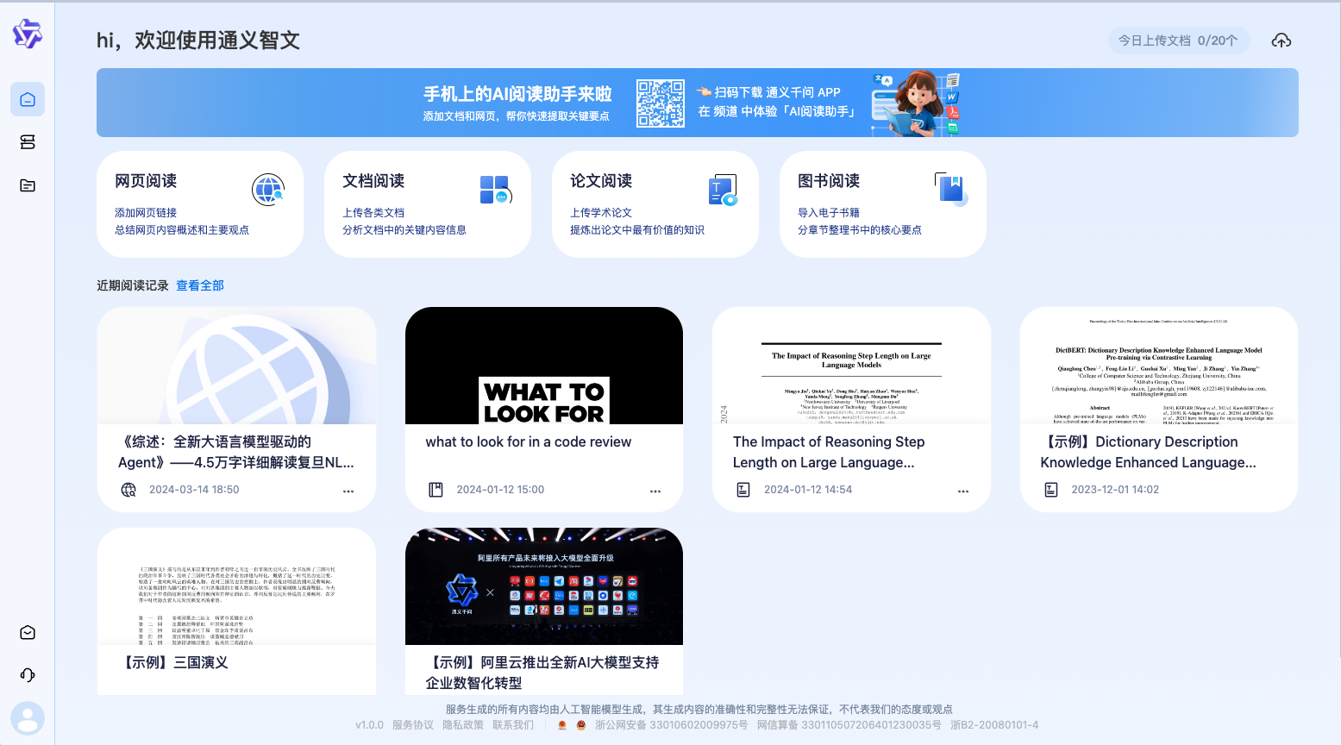The image size is (1341, 745).
Task: Click the paper reading icon
Action: (x=724, y=189)
